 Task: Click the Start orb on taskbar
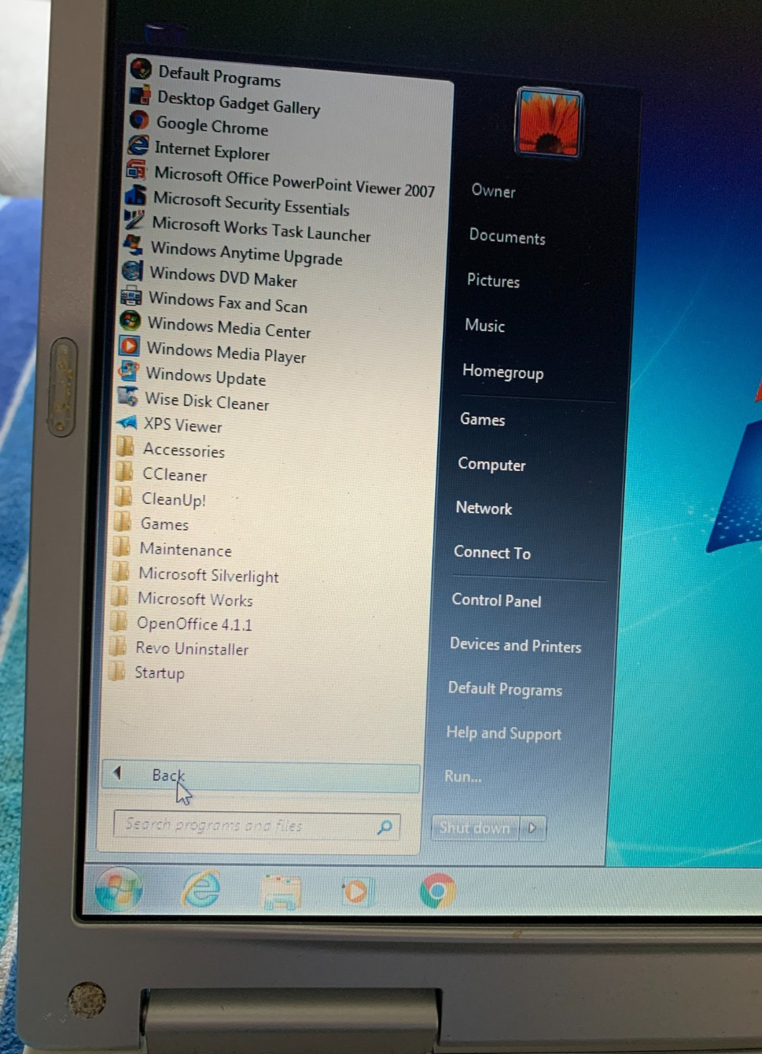(119, 889)
